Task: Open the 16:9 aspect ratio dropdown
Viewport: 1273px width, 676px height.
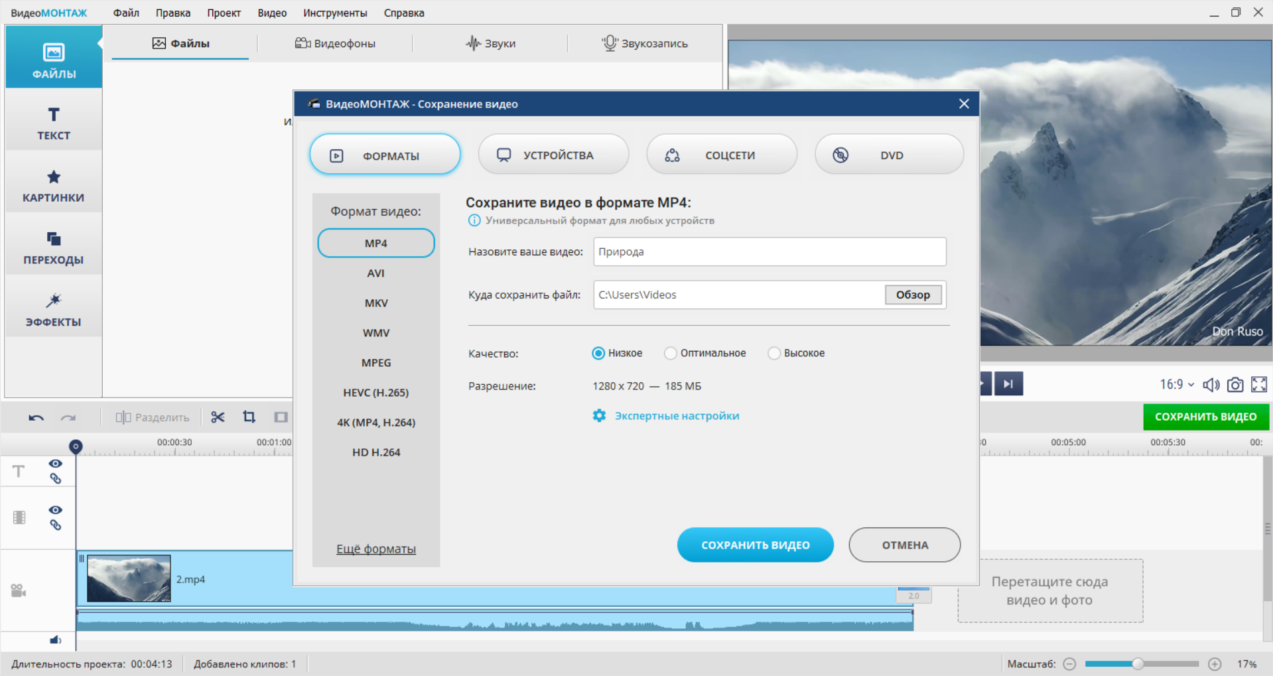Action: coord(1177,385)
